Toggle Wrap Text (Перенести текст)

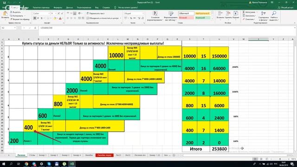[x=96, y=13]
